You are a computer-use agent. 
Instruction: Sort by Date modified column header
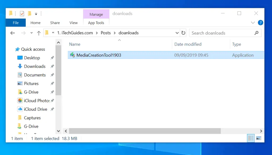(x=188, y=44)
